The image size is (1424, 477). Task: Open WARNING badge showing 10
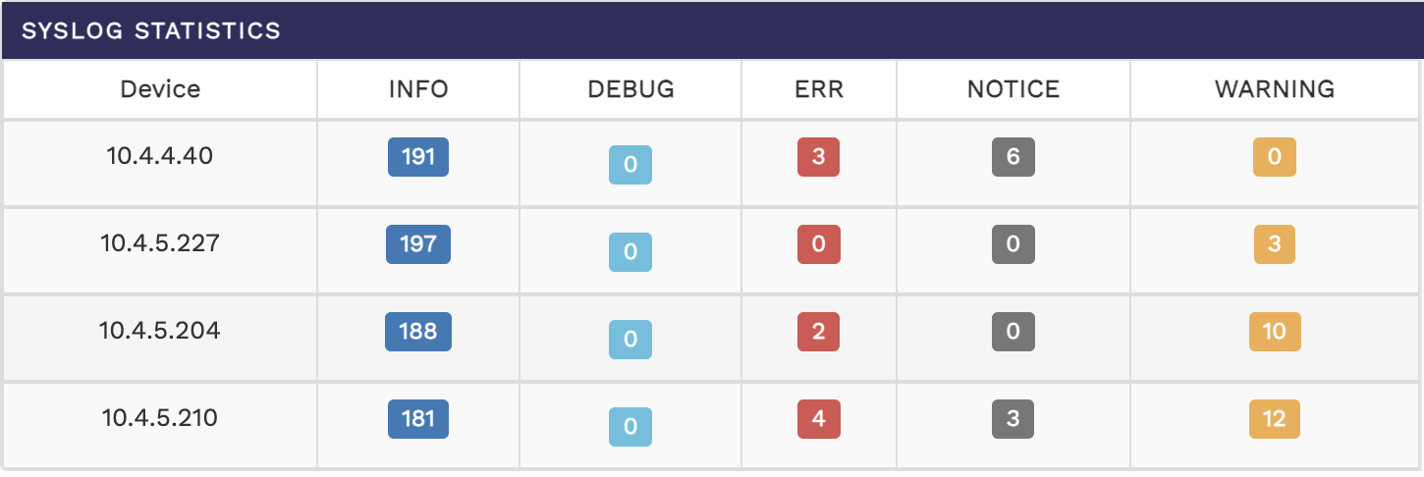pos(1274,332)
